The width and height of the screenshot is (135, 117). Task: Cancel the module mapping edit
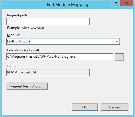click(x=114, y=107)
